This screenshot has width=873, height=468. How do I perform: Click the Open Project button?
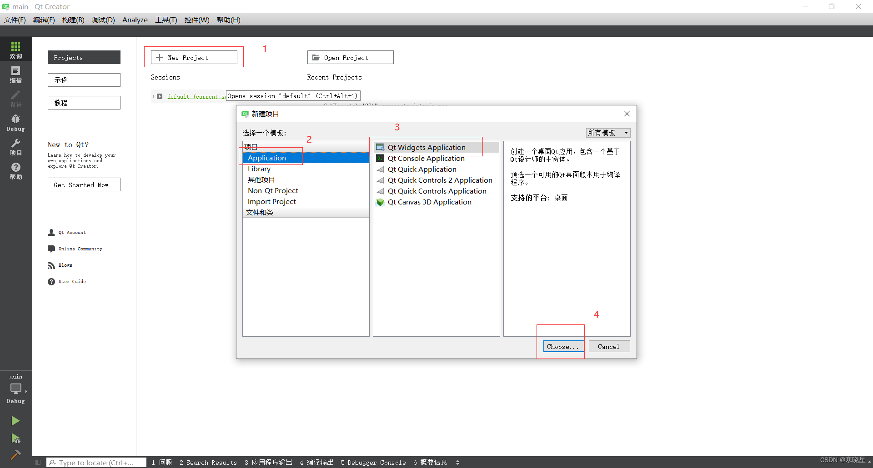(x=351, y=57)
